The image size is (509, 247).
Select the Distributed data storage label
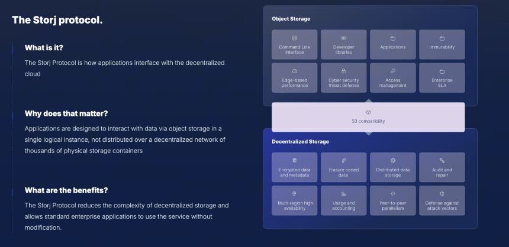(x=393, y=173)
